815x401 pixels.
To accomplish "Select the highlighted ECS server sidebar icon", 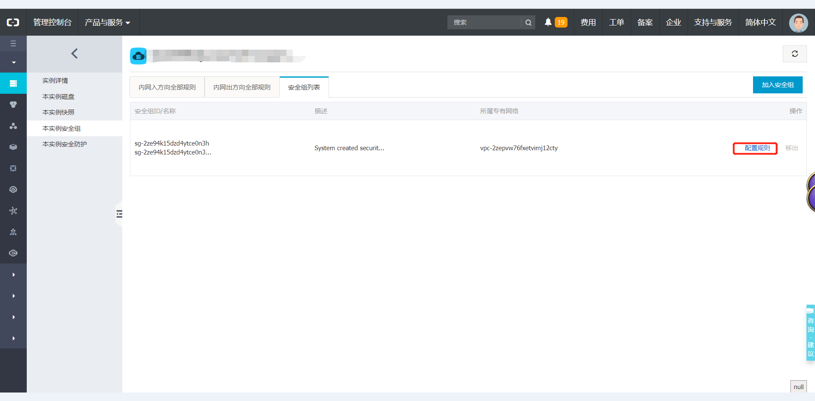I will click(13, 83).
